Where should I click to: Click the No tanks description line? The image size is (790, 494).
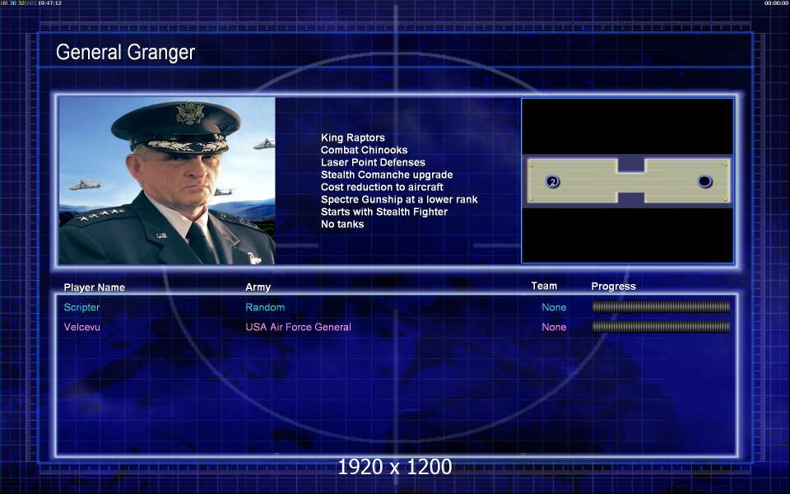(342, 224)
